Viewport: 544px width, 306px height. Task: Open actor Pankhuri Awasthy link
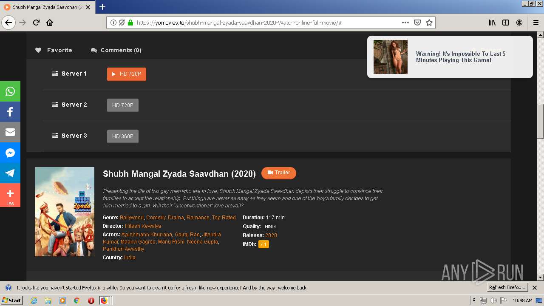pyautogui.click(x=124, y=249)
